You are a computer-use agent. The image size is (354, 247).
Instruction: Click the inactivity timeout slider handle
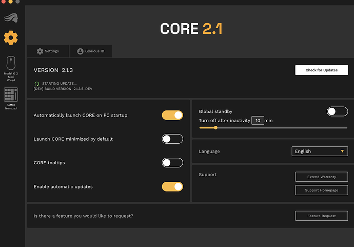pyautogui.click(x=215, y=127)
